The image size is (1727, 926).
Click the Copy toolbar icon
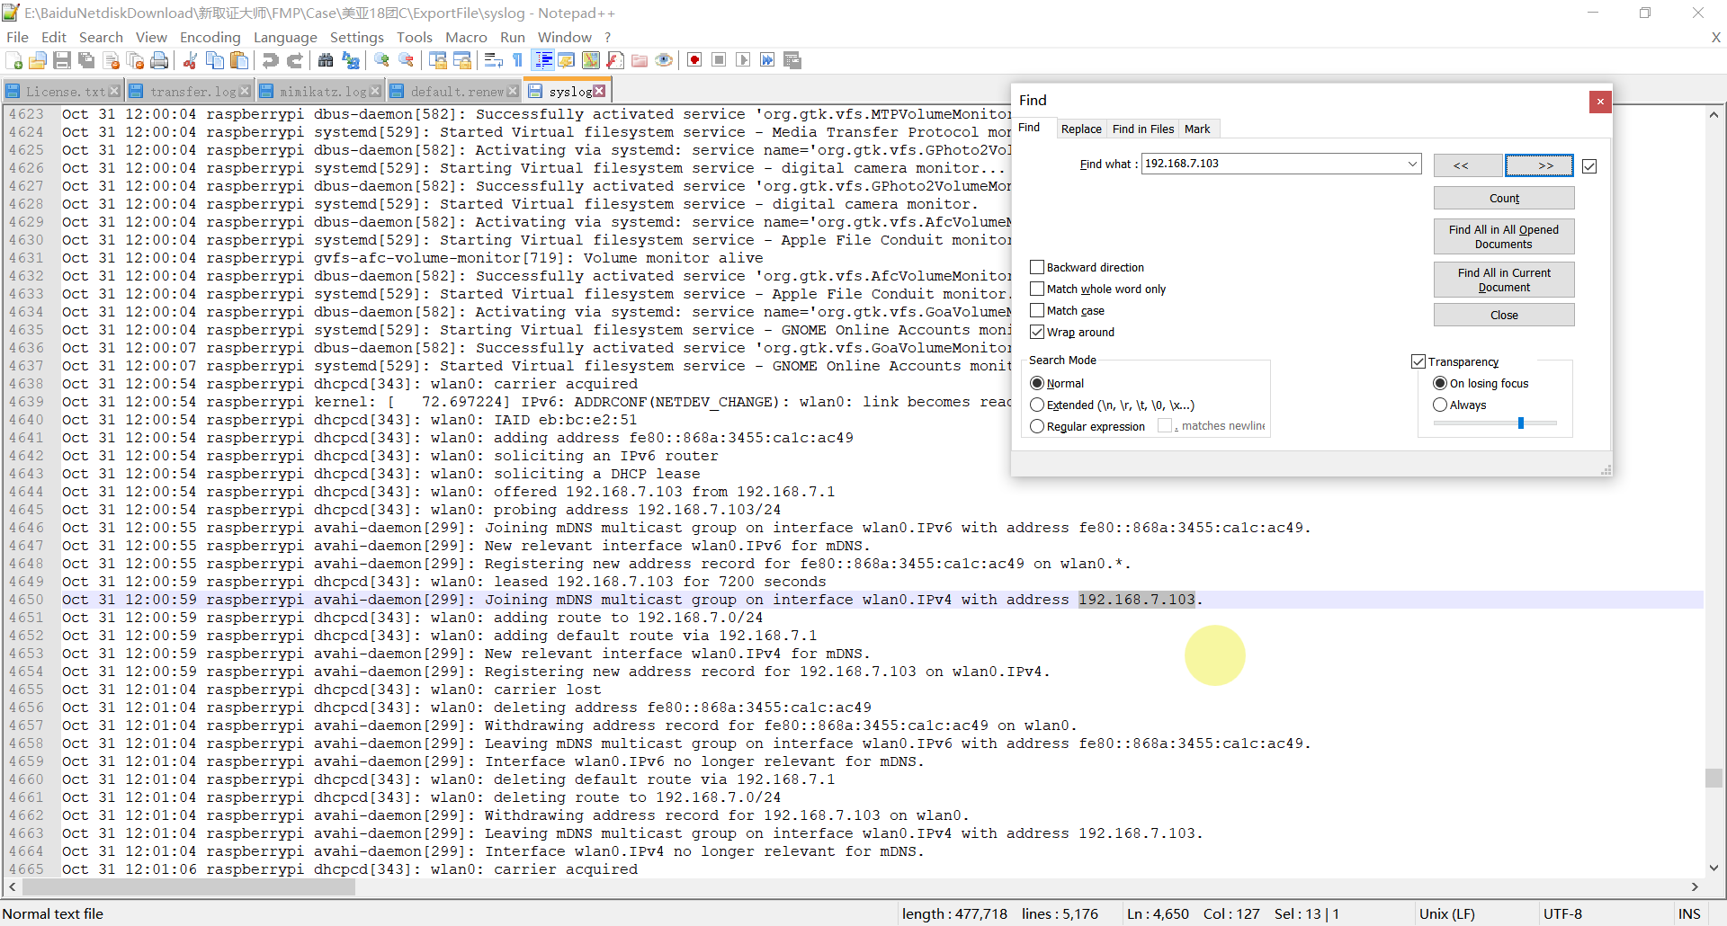click(215, 60)
